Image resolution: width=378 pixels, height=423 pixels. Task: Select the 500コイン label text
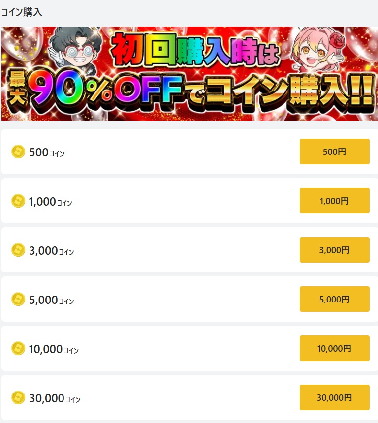point(47,152)
